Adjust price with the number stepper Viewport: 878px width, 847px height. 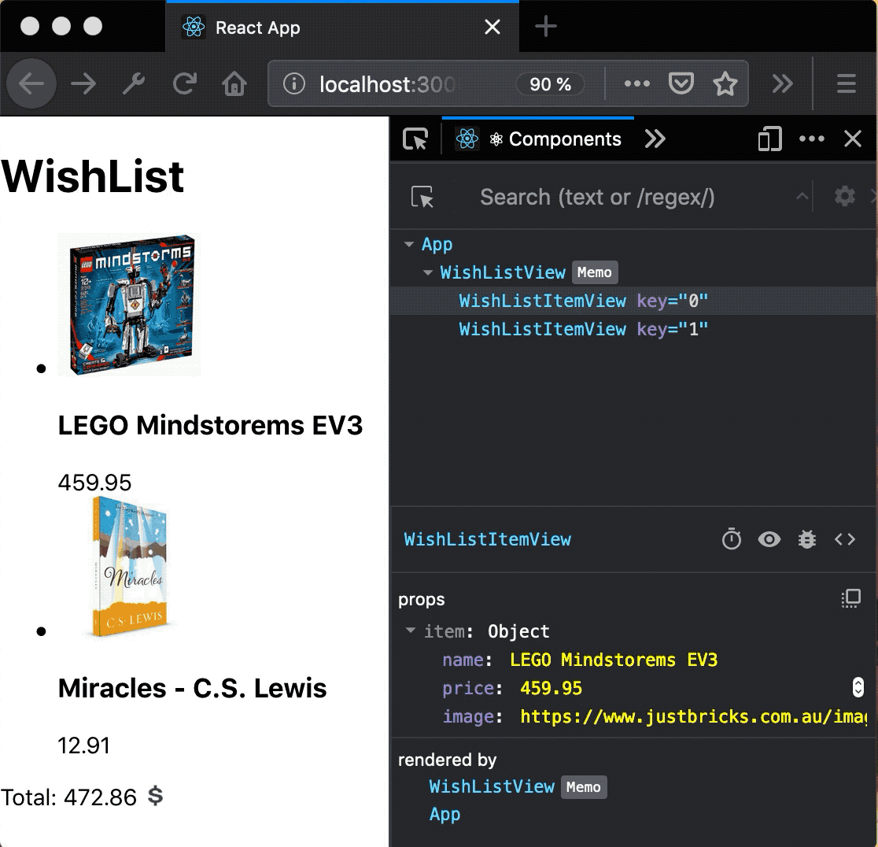pyautogui.click(x=858, y=687)
